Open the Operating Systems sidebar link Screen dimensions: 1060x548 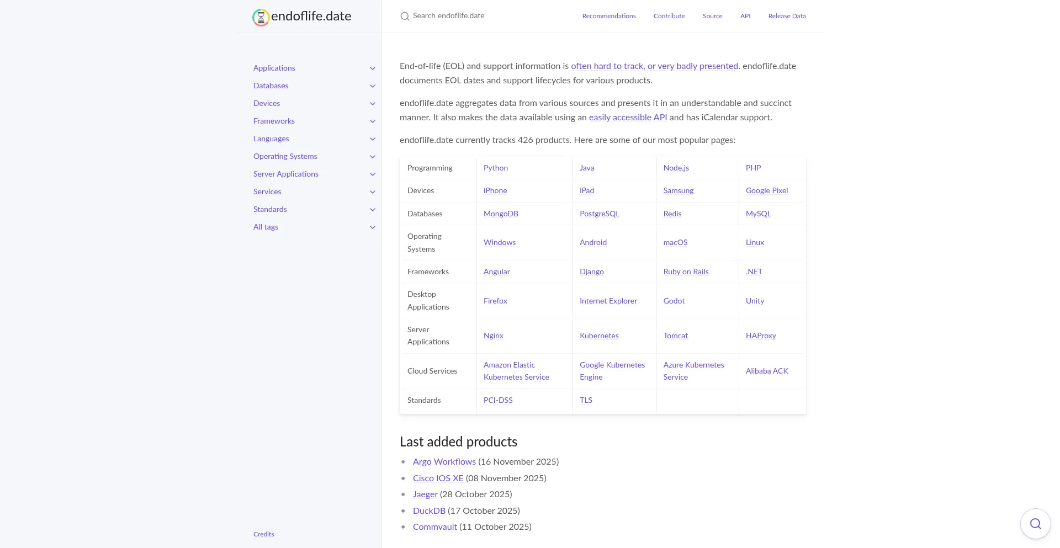click(285, 156)
